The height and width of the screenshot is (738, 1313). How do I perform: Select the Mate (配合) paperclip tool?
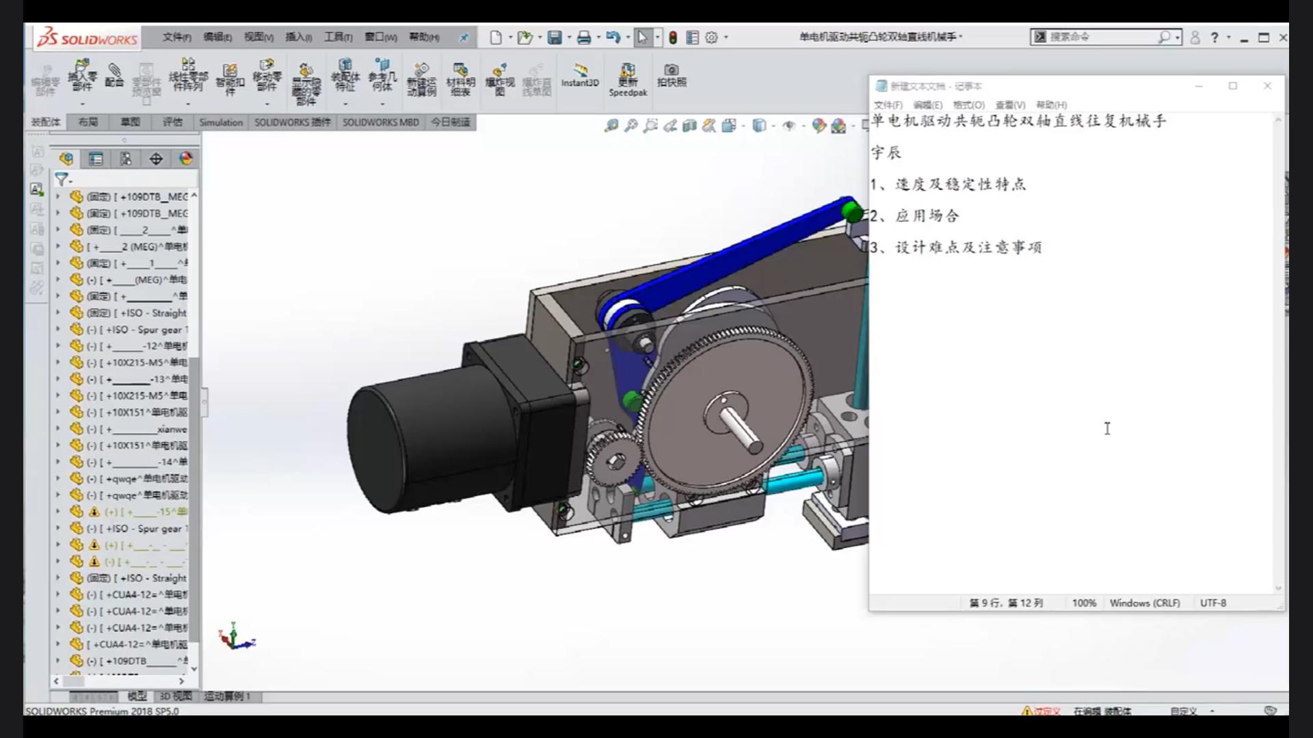point(114,75)
